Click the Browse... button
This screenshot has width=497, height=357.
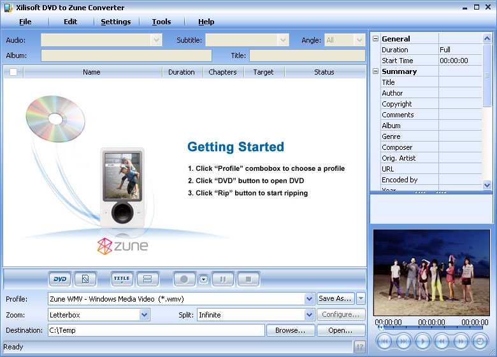(x=290, y=330)
